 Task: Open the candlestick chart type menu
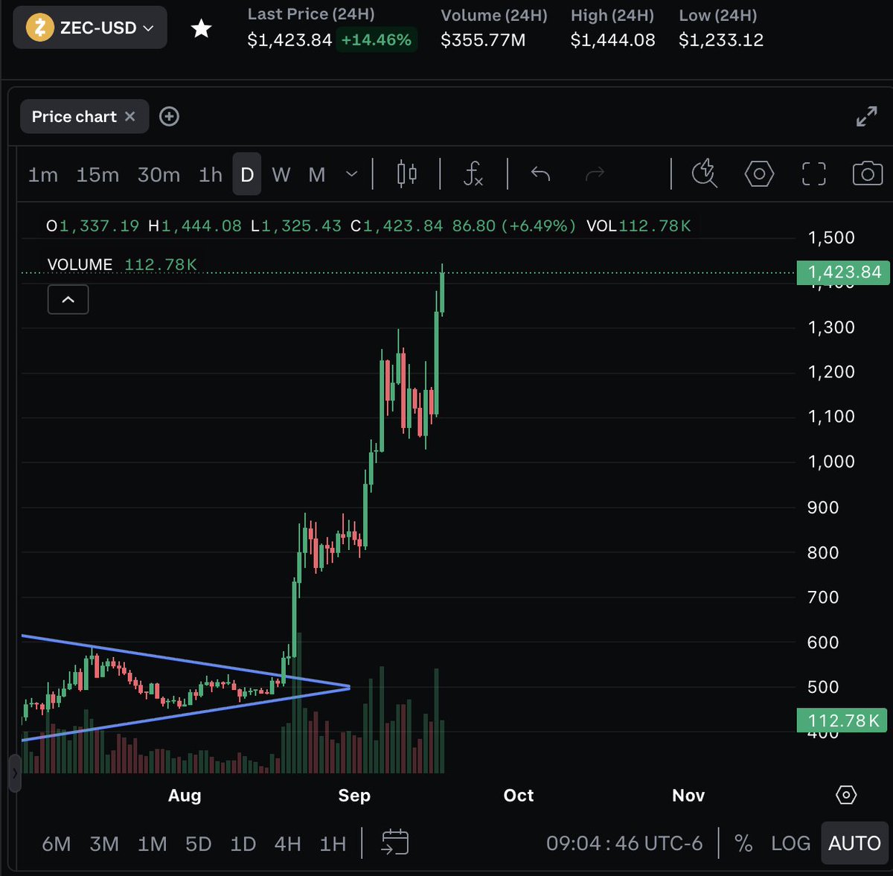[407, 173]
